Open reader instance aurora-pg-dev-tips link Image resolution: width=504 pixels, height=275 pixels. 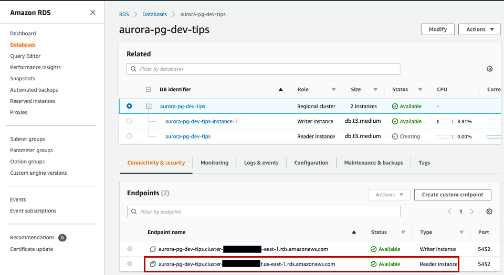(188, 136)
